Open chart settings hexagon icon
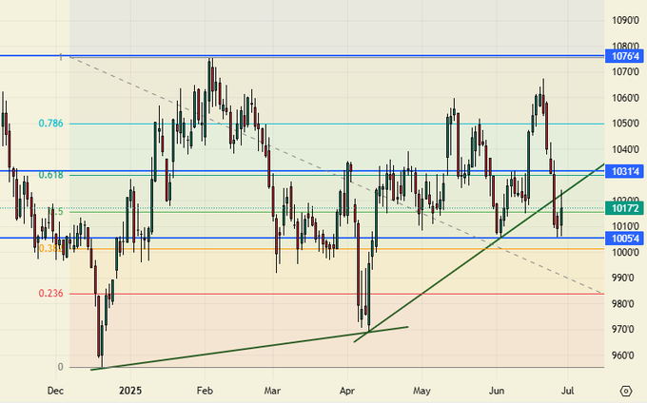 tap(626, 391)
